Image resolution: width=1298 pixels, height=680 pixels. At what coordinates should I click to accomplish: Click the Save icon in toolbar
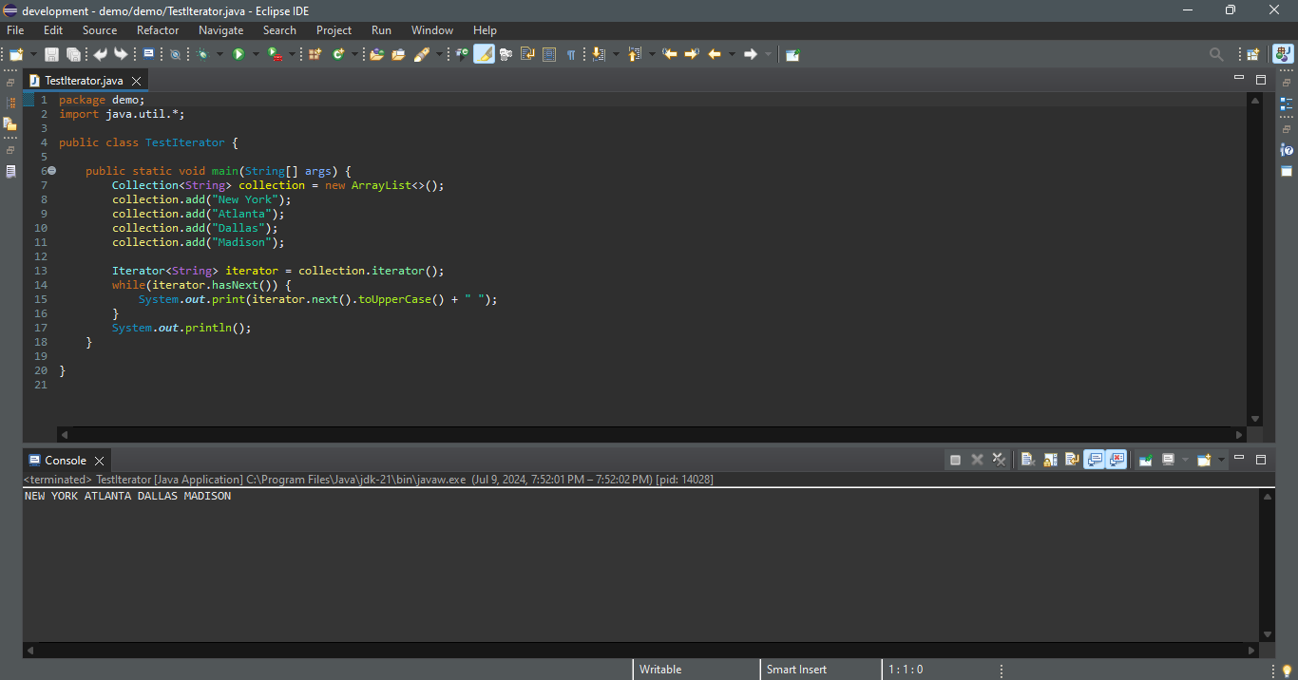[51, 55]
